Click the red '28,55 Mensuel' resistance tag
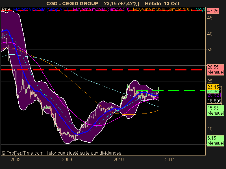 pos(215,70)
